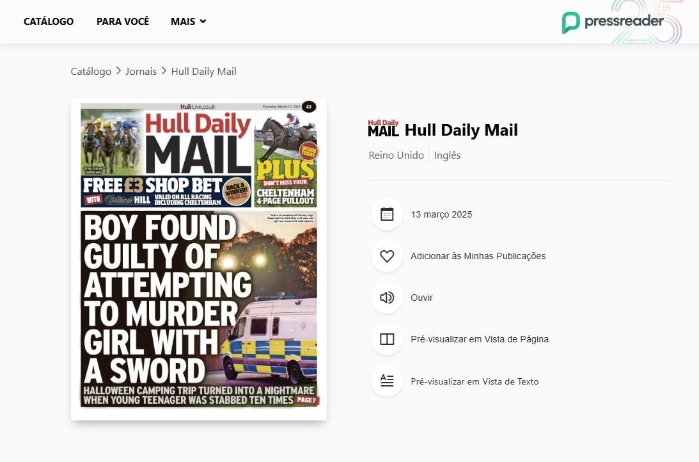The image size is (699, 462).
Task: Open the PARA VOCÊ menu item
Action: 123,21
